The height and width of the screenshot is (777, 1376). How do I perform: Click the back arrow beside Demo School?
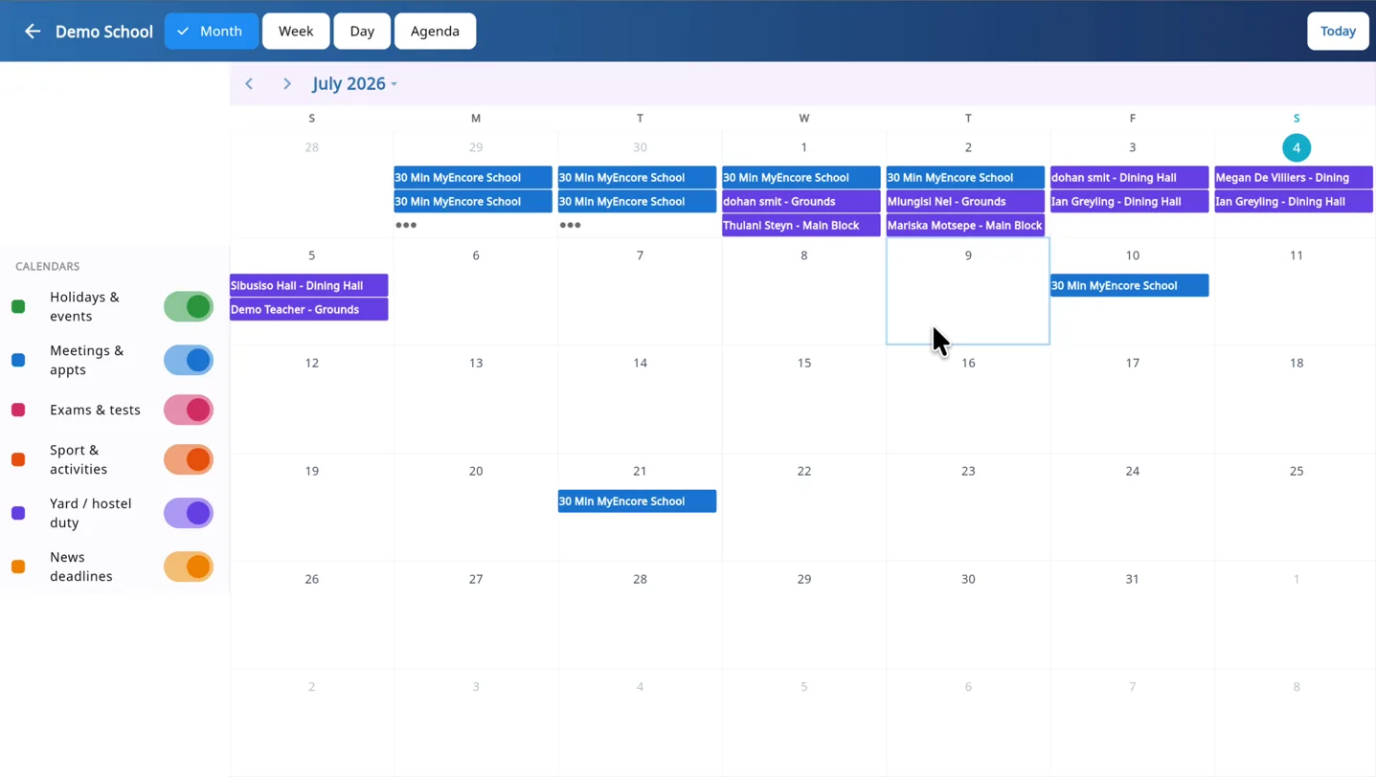pyautogui.click(x=33, y=32)
